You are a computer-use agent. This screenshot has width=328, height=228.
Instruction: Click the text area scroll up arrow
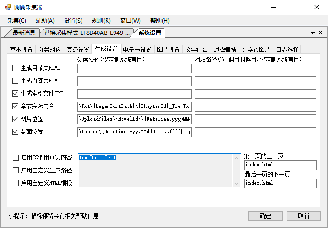click(x=237, y=158)
